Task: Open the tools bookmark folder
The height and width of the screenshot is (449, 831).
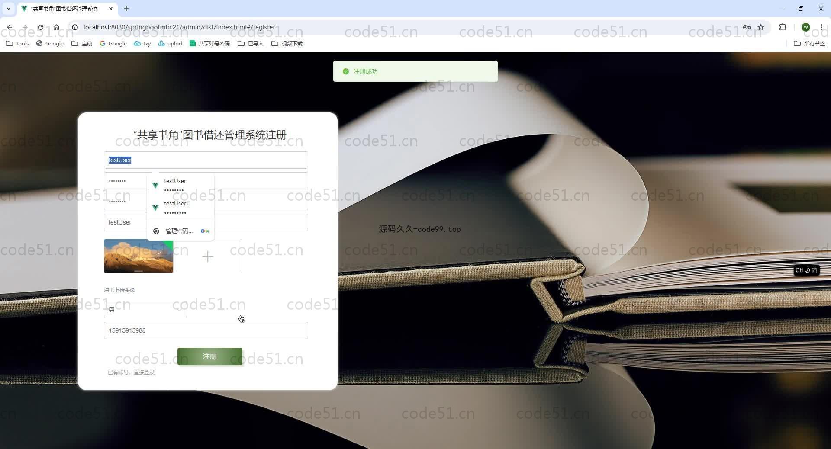Action: [17, 43]
